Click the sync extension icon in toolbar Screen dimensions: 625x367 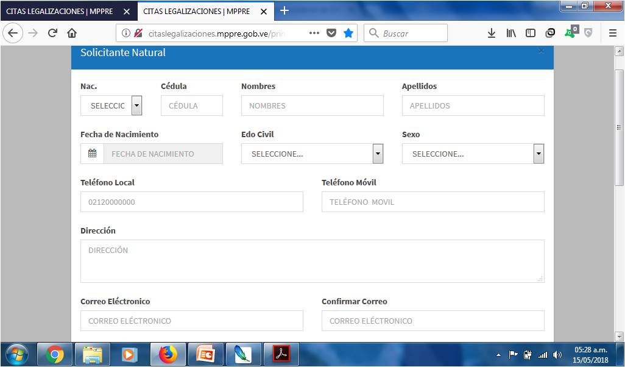(550, 33)
